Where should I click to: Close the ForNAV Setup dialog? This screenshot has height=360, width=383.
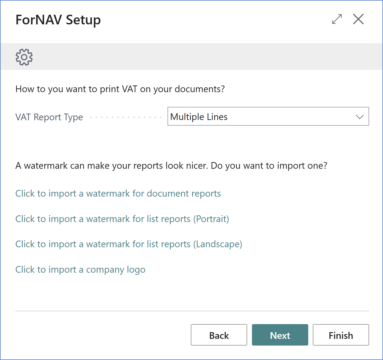pos(358,19)
